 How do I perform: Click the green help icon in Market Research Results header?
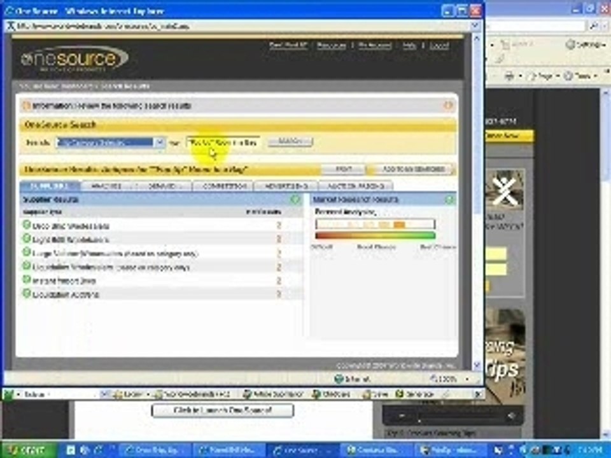tap(449, 199)
